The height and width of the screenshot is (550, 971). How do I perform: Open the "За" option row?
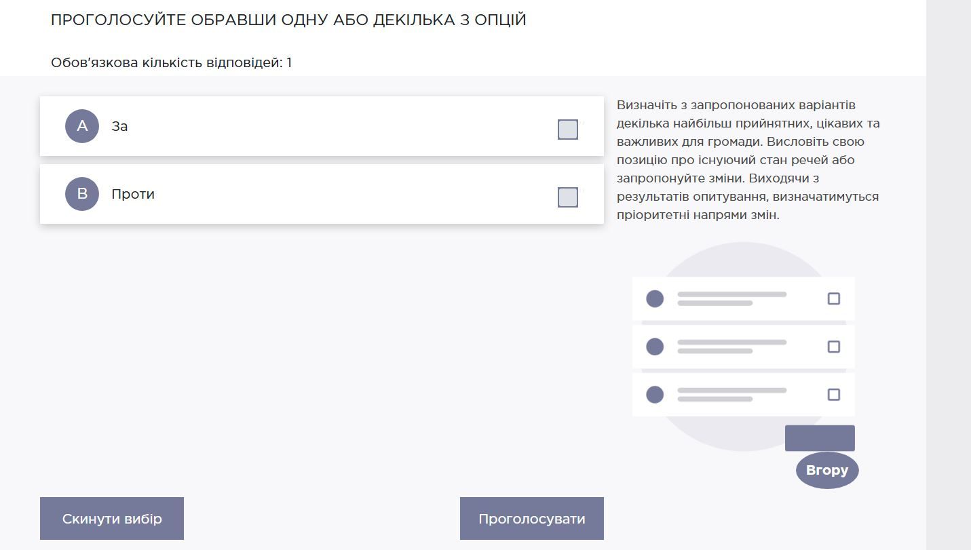322,125
